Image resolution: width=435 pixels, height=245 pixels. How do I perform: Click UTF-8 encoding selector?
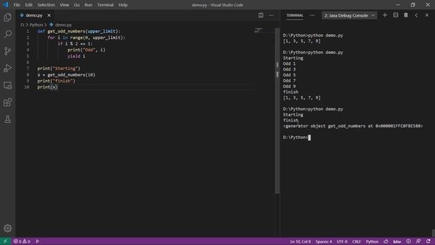342,242
